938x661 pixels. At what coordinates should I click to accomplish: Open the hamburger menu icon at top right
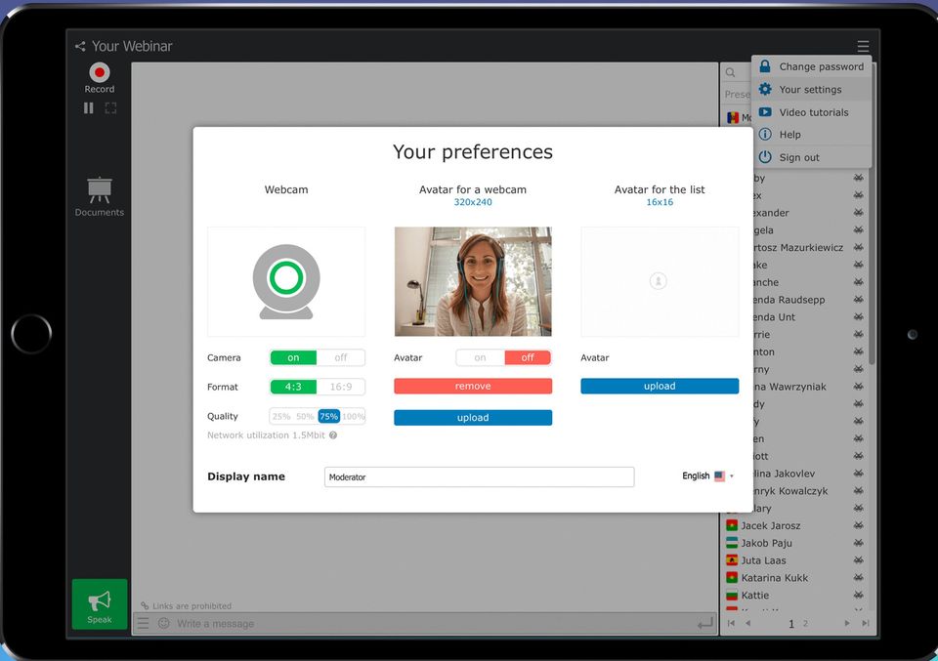(863, 46)
